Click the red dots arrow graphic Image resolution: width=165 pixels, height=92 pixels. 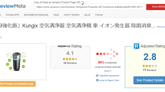pos(107,54)
